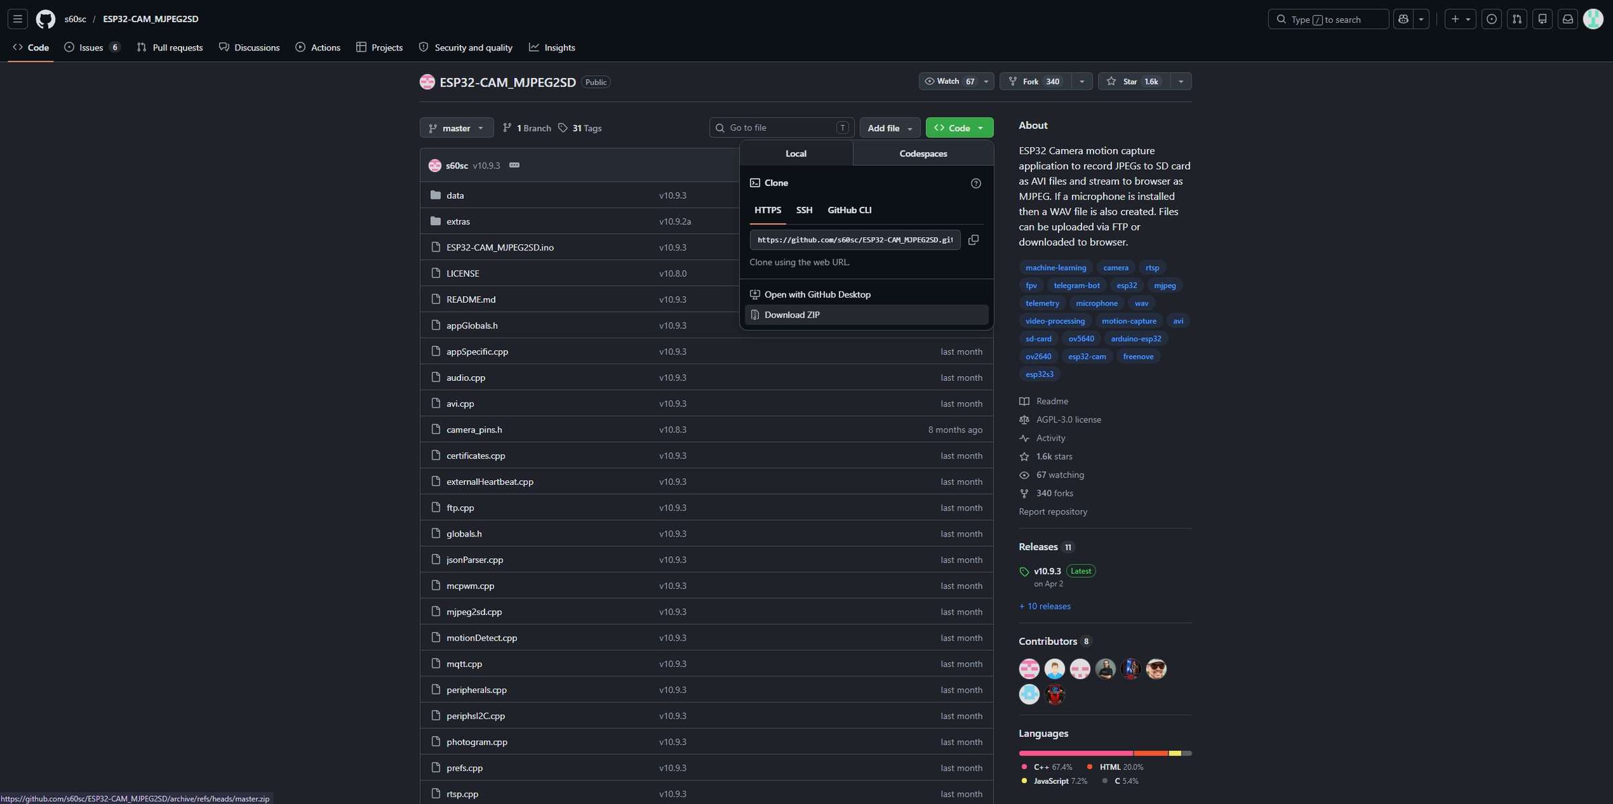Screen dimensions: 1613x804
Task: Click the C++ language color bar segment
Action: coord(1076,754)
